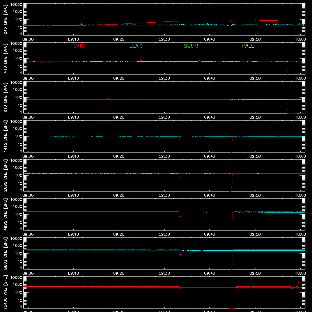The image size is (312, 312).
Task: Click 09:10 time label under 610 MHz plot
Action: (x=73, y=117)
